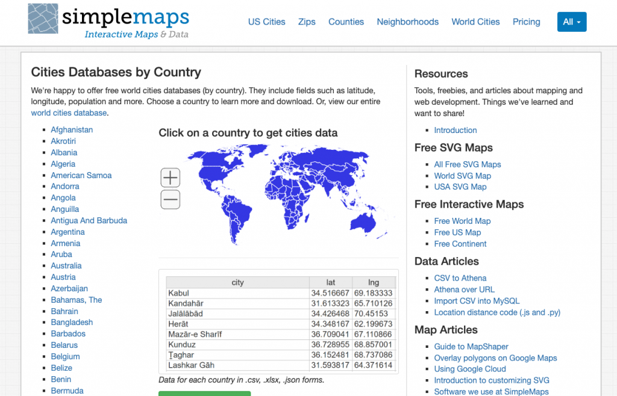This screenshot has width=617, height=396.
Task: Go to Counties navigation item
Action: [x=346, y=22]
